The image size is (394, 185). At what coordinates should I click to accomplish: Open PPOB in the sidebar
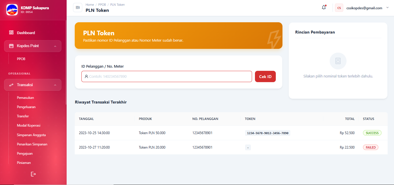(x=21, y=59)
